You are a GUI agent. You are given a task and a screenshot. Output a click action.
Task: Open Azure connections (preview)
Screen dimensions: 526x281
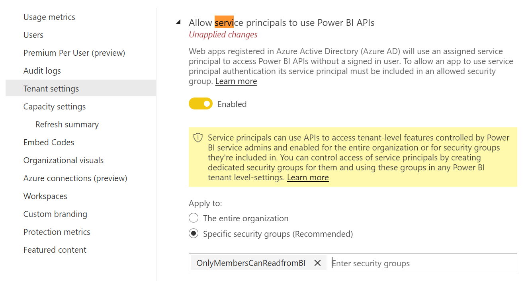(75, 178)
